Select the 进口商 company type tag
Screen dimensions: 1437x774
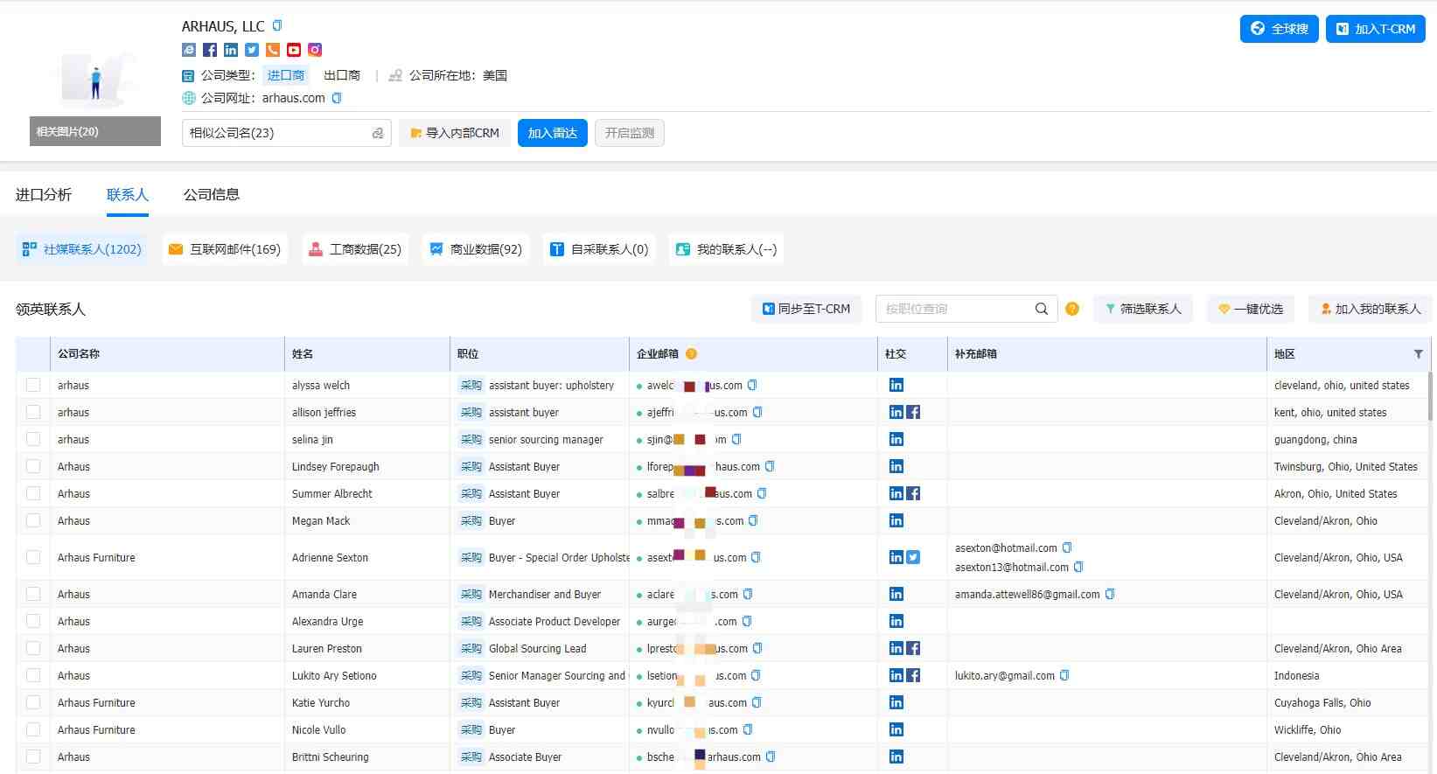coord(286,75)
